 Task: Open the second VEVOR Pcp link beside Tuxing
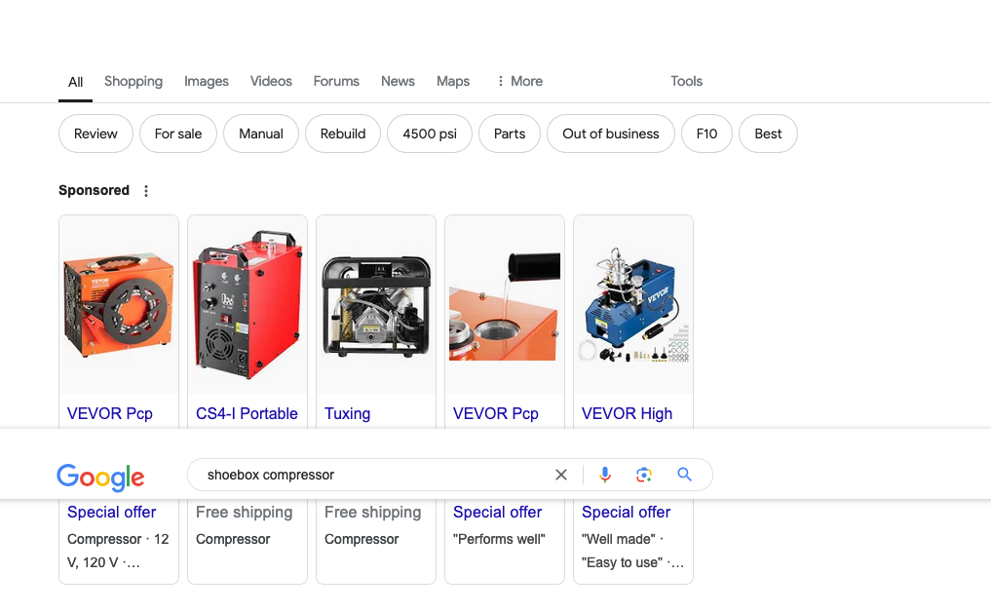point(495,413)
